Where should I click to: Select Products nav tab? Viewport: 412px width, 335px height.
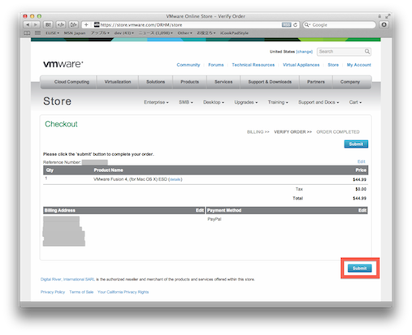coord(189,82)
